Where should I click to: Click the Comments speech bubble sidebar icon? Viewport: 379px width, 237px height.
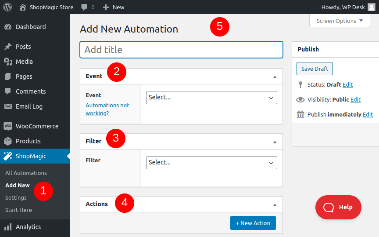coord(8,91)
